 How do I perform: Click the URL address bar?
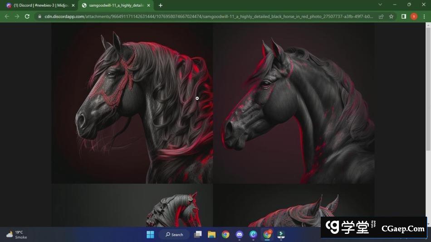[x=204, y=16]
